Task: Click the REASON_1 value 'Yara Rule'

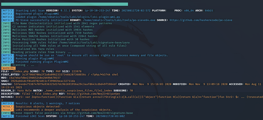Action: point(24,90)
